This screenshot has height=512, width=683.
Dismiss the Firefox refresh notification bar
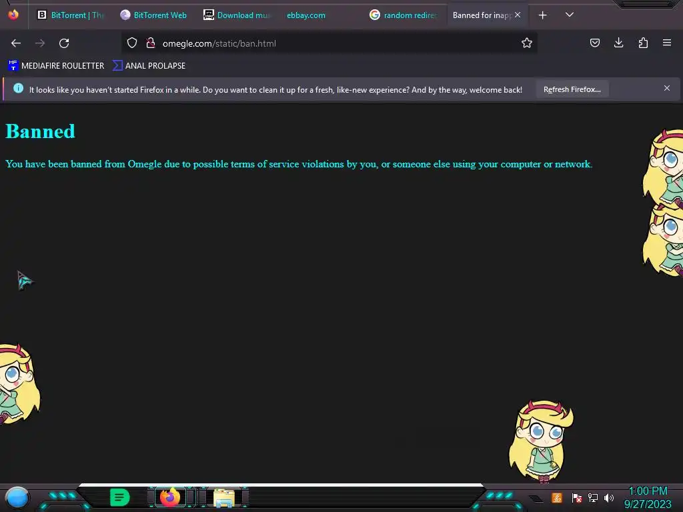click(667, 89)
